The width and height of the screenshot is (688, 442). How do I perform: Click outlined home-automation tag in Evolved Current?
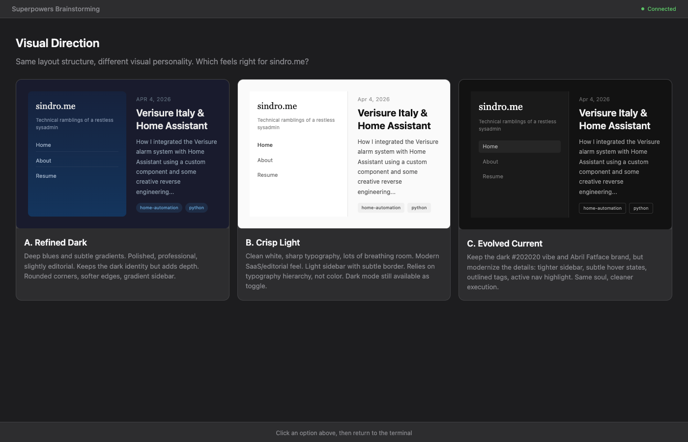602,208
